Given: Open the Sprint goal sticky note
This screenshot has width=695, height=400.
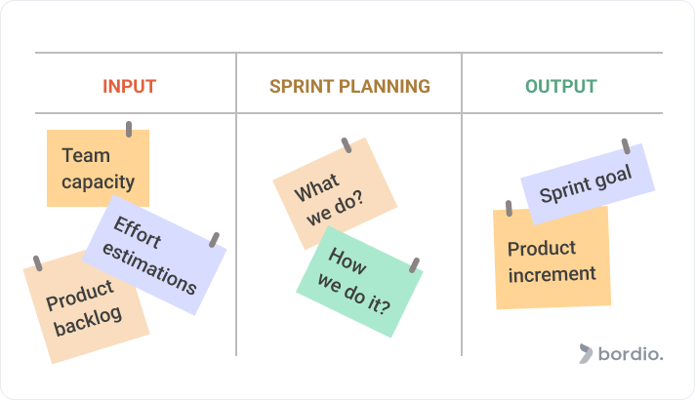Looking at the screenshot, I should coord(586,180).
